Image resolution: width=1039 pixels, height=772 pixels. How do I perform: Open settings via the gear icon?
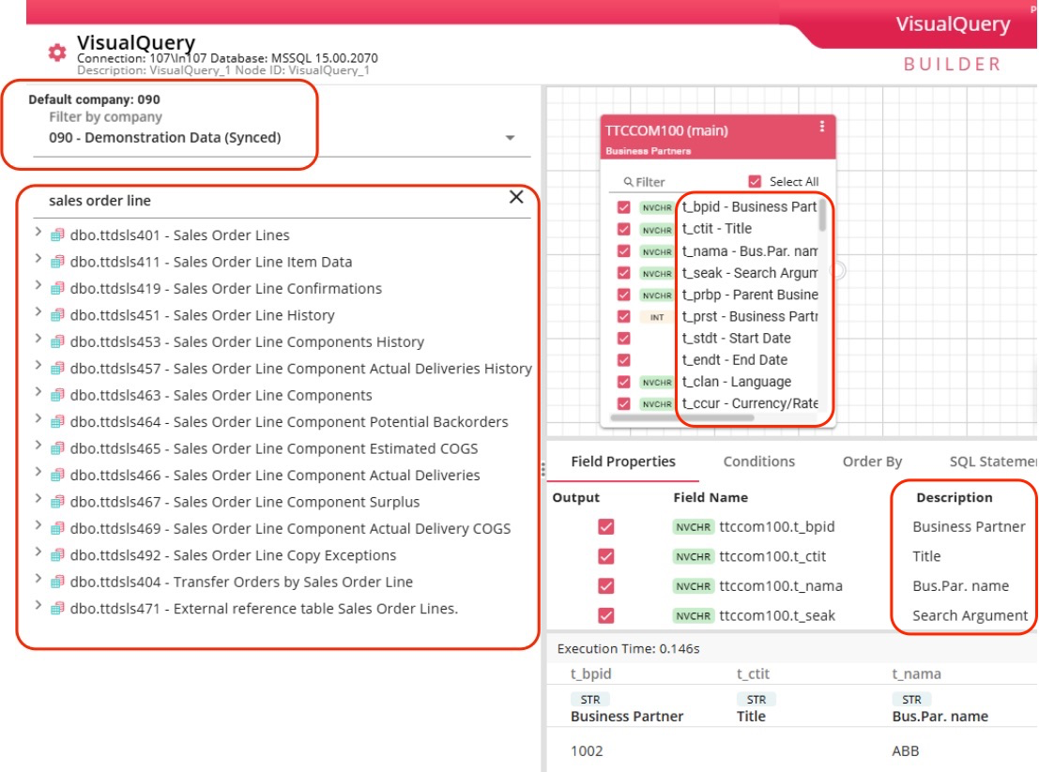coord(57,53)
